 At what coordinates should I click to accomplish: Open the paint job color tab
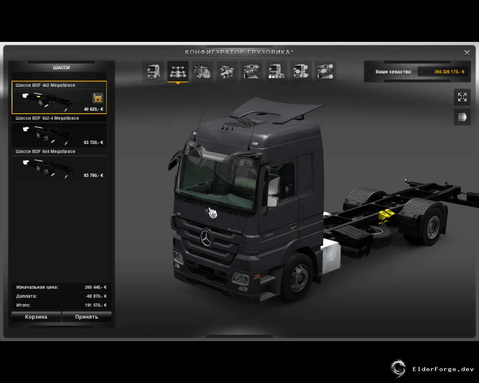(277, 72)
